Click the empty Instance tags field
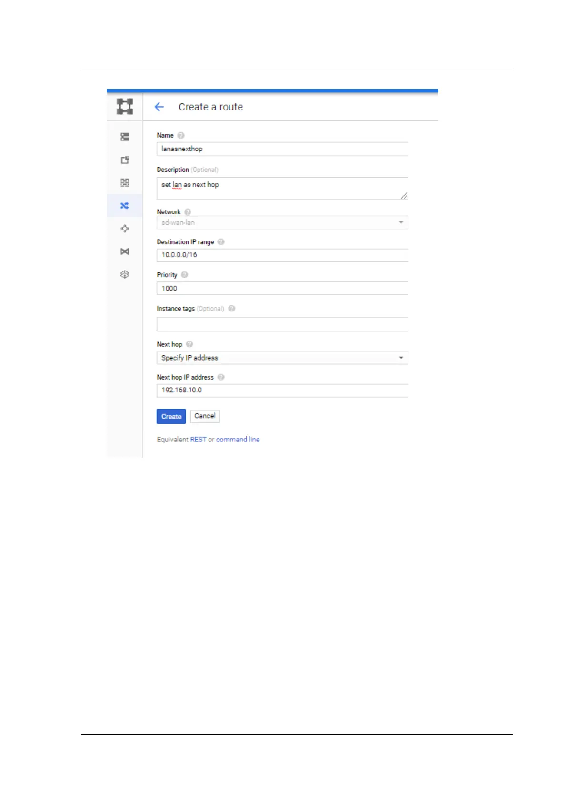Screen dimensions: 567x802 [x=282, y=324]
